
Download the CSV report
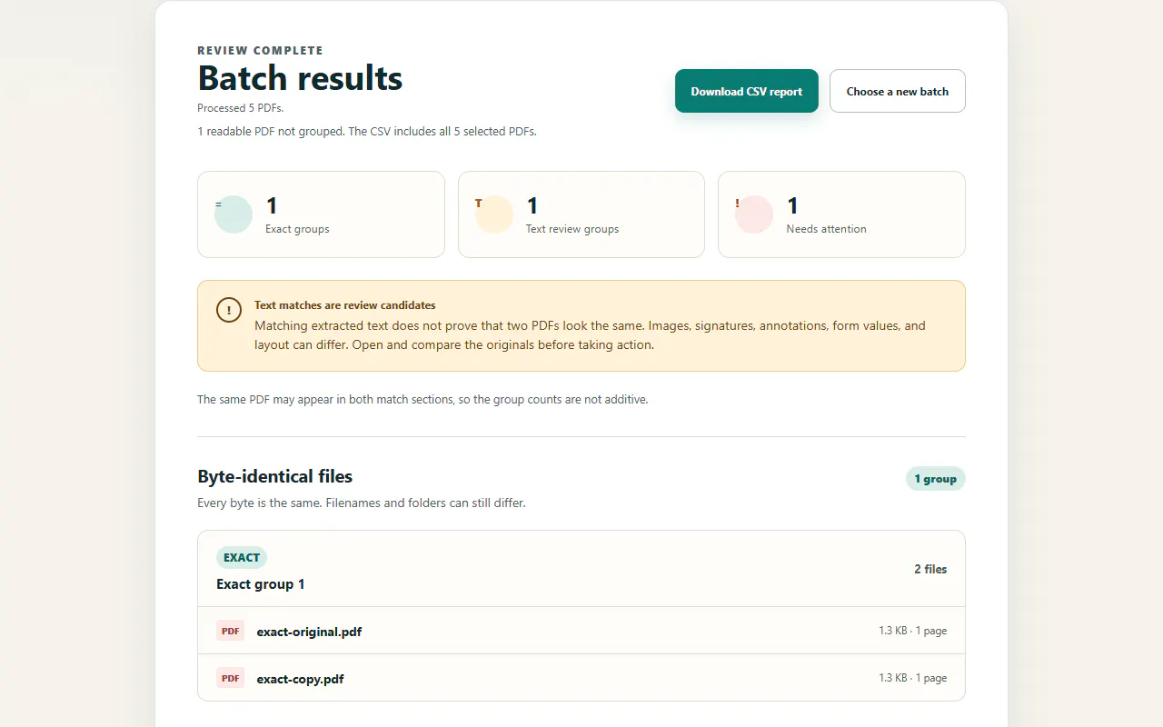pyautogui.click(x=747, y=91)
